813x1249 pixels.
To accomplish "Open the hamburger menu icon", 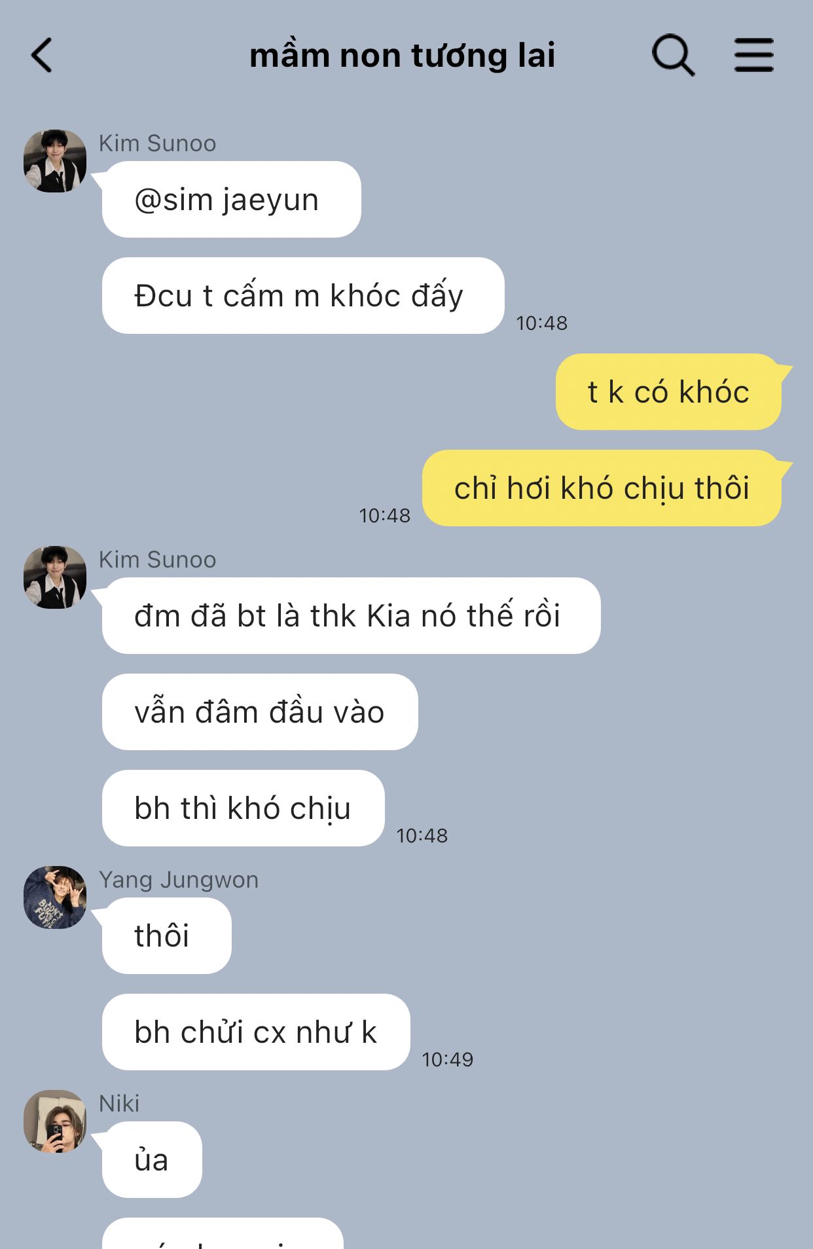I will coord(753,55).
